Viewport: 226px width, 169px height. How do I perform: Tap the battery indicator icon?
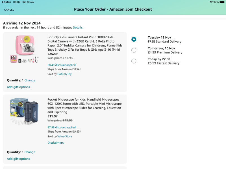(x=222, y=2)
